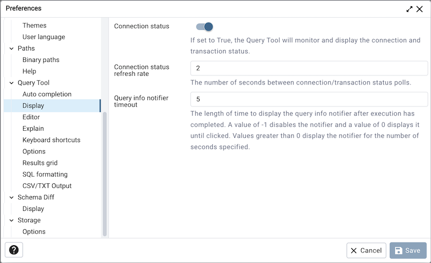431x263 pixels.
Task: Collapse the Paths tree node
Action: click(x=11, y=48)
